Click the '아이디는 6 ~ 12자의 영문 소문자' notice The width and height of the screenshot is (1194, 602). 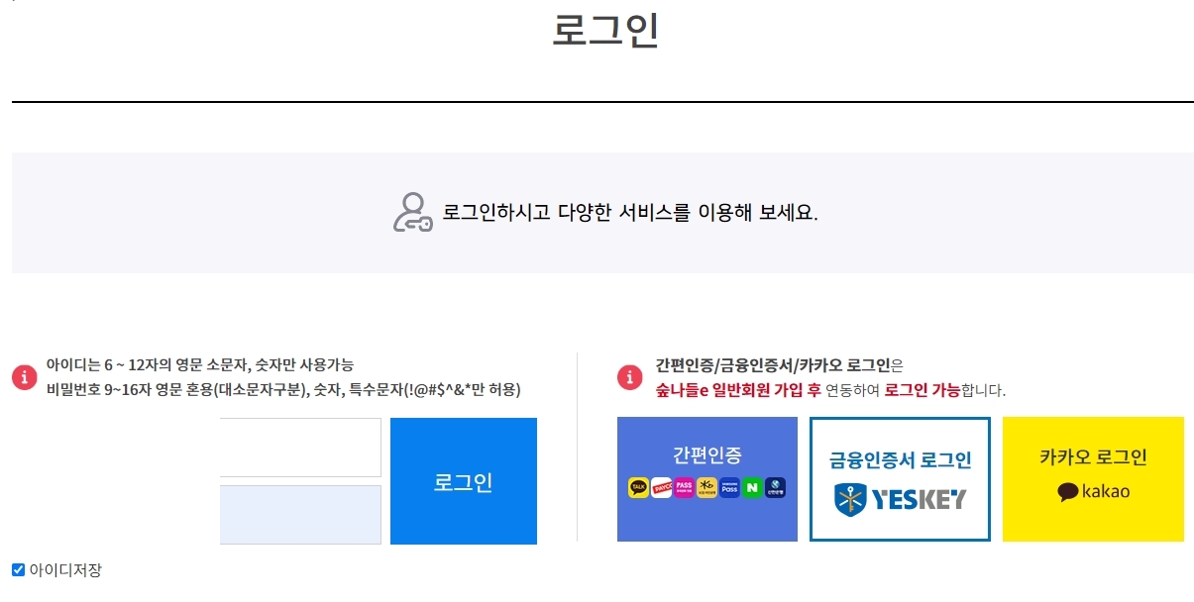click(199, 364)
